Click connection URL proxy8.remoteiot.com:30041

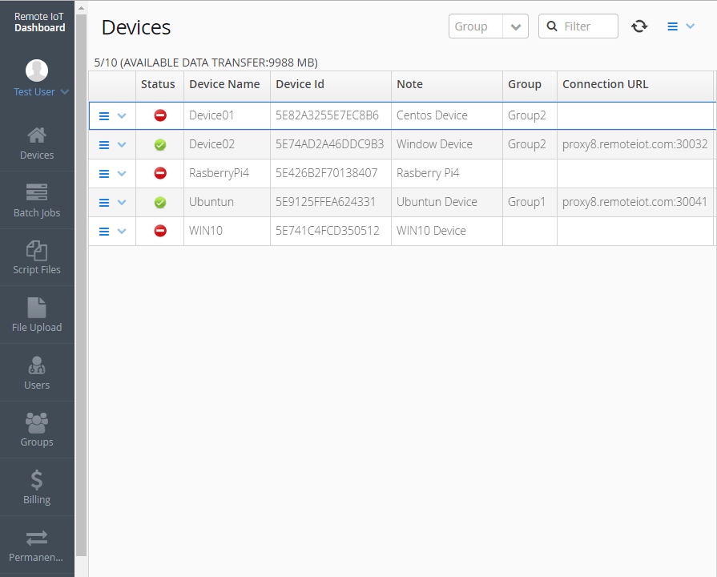point(634,202)
